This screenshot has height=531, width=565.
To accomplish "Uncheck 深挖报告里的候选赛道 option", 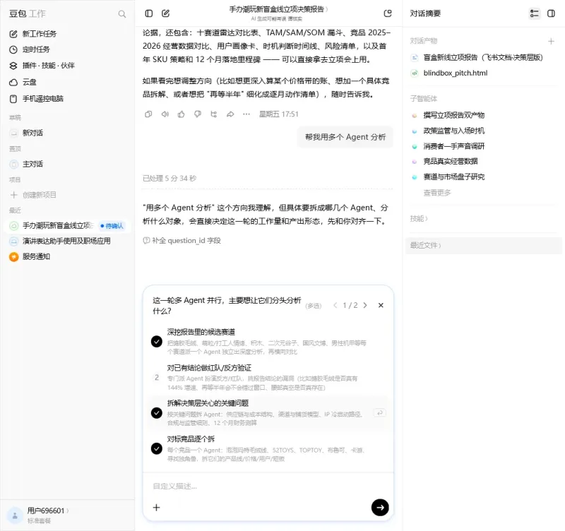I will 156,341.
